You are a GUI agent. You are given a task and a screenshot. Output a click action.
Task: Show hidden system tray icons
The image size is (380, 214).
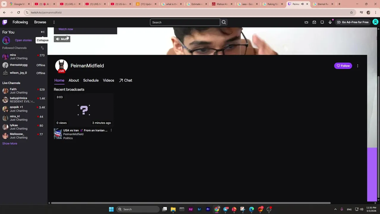(x=335, y=209)
